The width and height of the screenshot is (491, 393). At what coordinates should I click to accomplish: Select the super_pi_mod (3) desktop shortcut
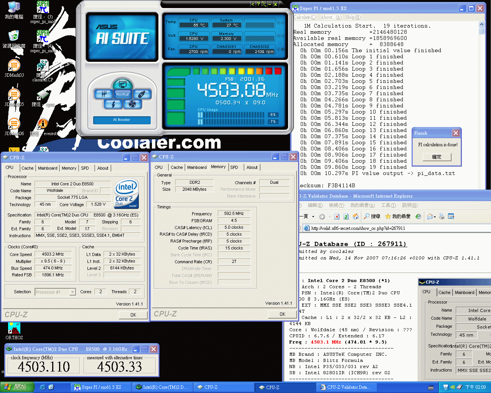43,12
